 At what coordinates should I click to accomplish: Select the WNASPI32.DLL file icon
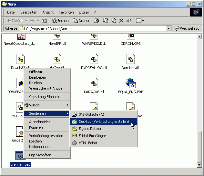pos(94,37)
